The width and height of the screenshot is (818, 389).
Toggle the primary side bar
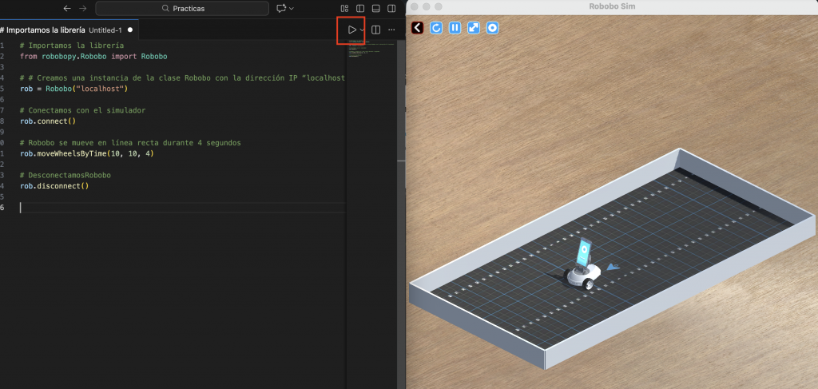pos(360,8)
